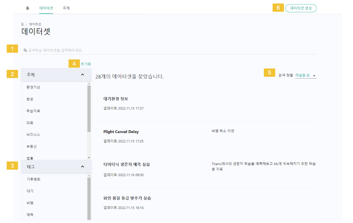Screen dimensions: 353x223
Task: Filter by 환경기상 topic
Action: [x=33, y=87]
